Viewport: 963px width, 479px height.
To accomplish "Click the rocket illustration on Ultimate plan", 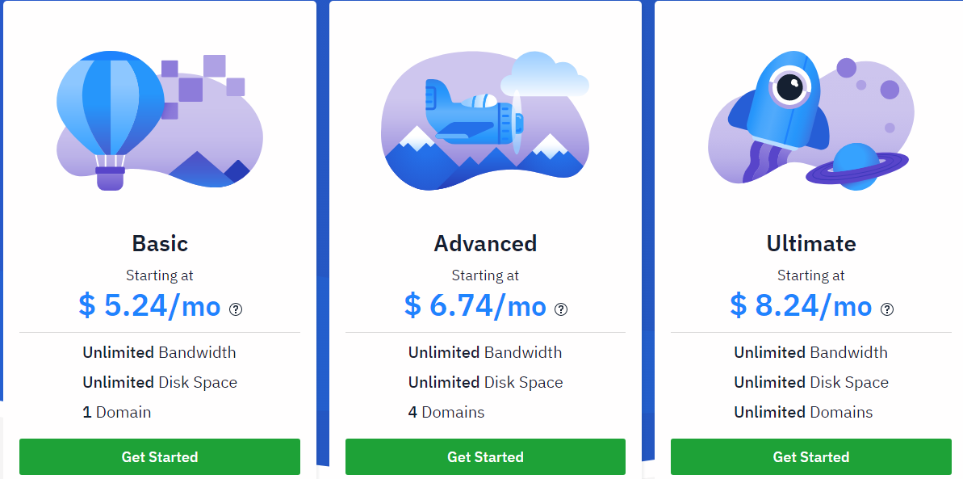I will coord(781,101).
